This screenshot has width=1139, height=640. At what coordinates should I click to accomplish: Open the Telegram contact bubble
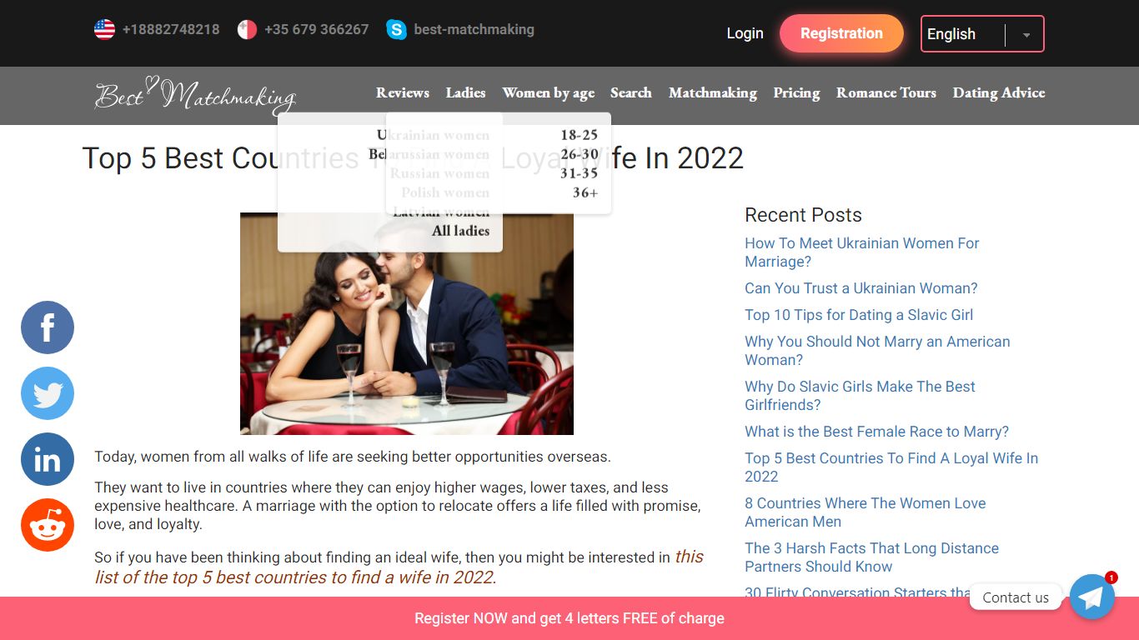(1092, 597)
